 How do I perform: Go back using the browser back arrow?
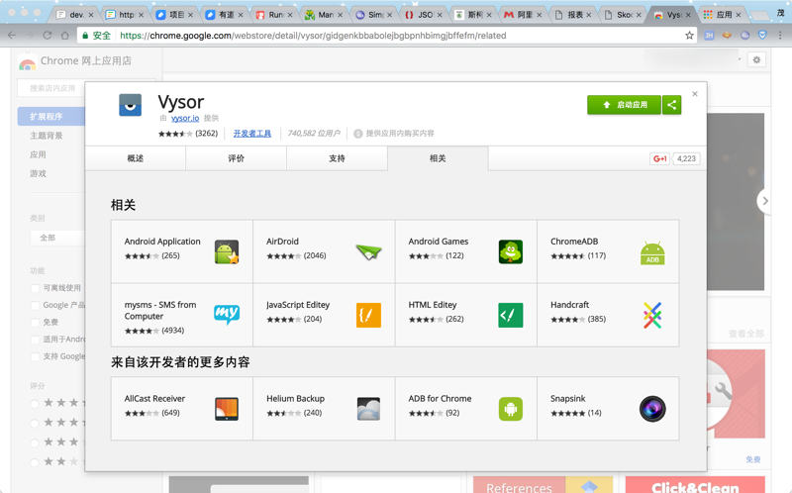coord(12,36)
